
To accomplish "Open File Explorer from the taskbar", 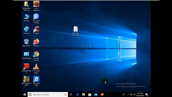I will pos(84,95).
